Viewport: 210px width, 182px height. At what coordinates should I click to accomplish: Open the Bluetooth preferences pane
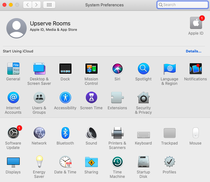tap(65, 133)
